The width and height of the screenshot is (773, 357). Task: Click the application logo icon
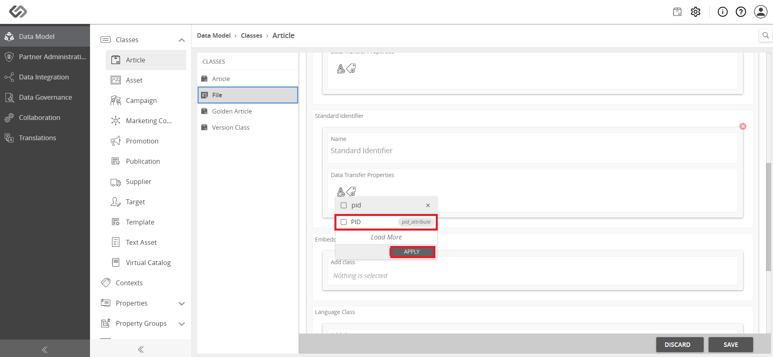[18, 11]
